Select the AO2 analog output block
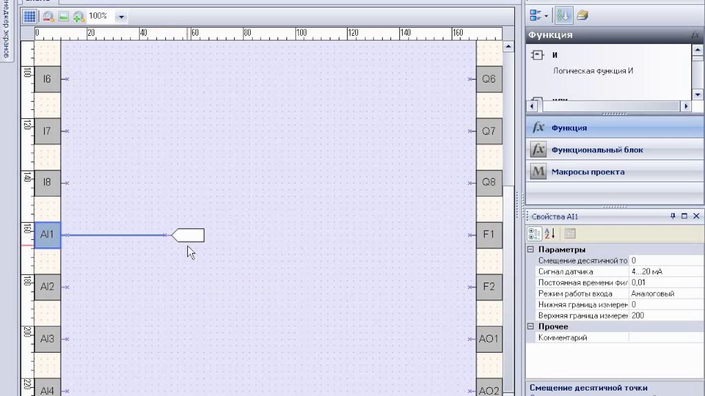Screen dimensions: 705x396 pyautogui.click(x=489, y=387)
